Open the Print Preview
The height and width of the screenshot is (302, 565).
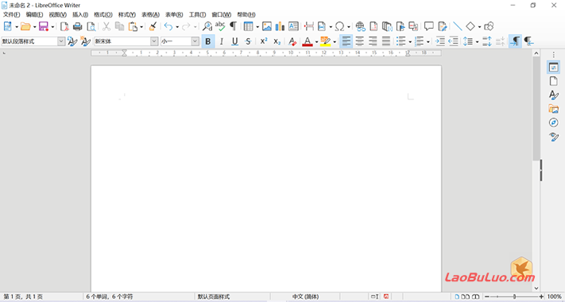(x=91, y=26)
